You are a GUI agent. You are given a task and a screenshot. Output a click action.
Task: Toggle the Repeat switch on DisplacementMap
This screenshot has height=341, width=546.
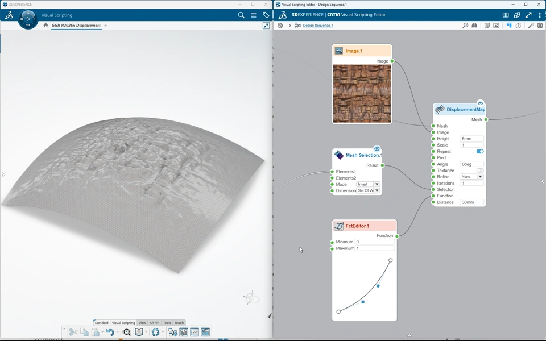pyautogui.click(x=480, y=151)
